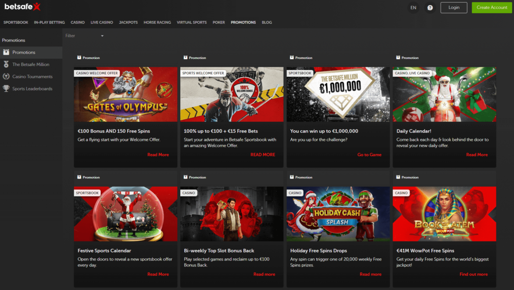Screen dimensions: 514x290
Task: Open the Live Casino menu item
Action: [102, 23]
